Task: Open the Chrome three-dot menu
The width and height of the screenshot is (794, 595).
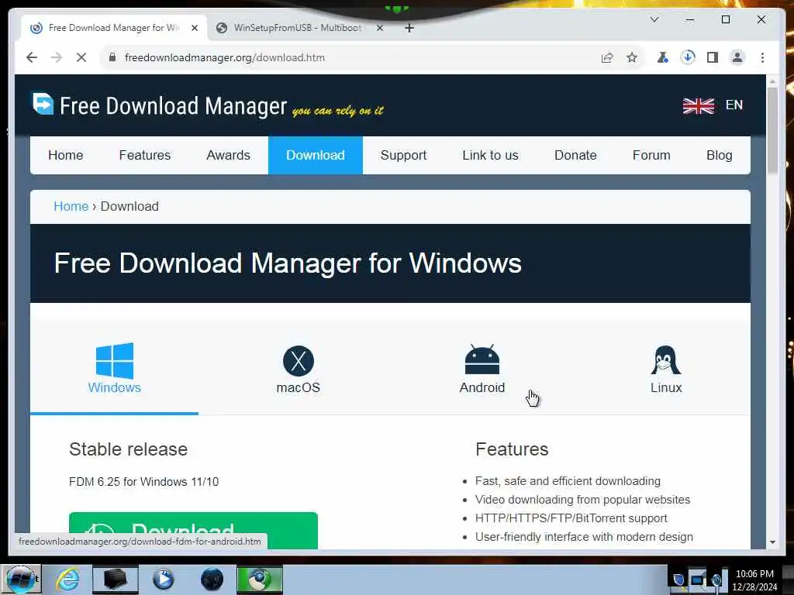Action: 763,57
